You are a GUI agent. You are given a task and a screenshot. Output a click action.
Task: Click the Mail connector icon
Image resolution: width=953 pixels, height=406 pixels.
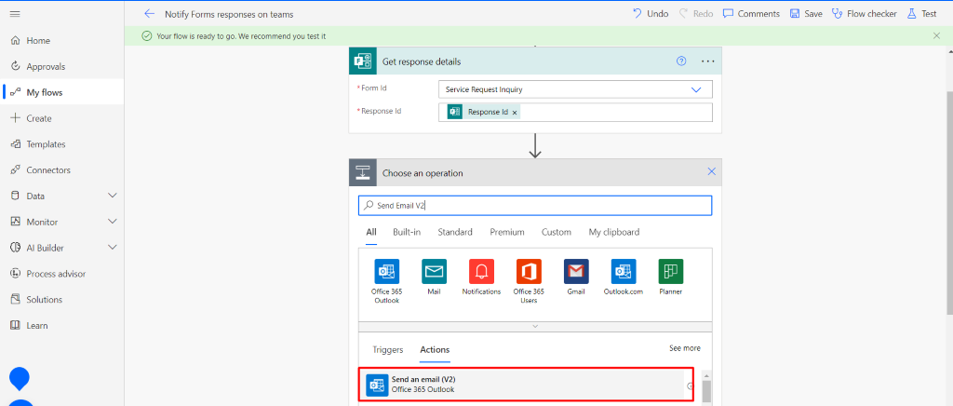point(434,271)
